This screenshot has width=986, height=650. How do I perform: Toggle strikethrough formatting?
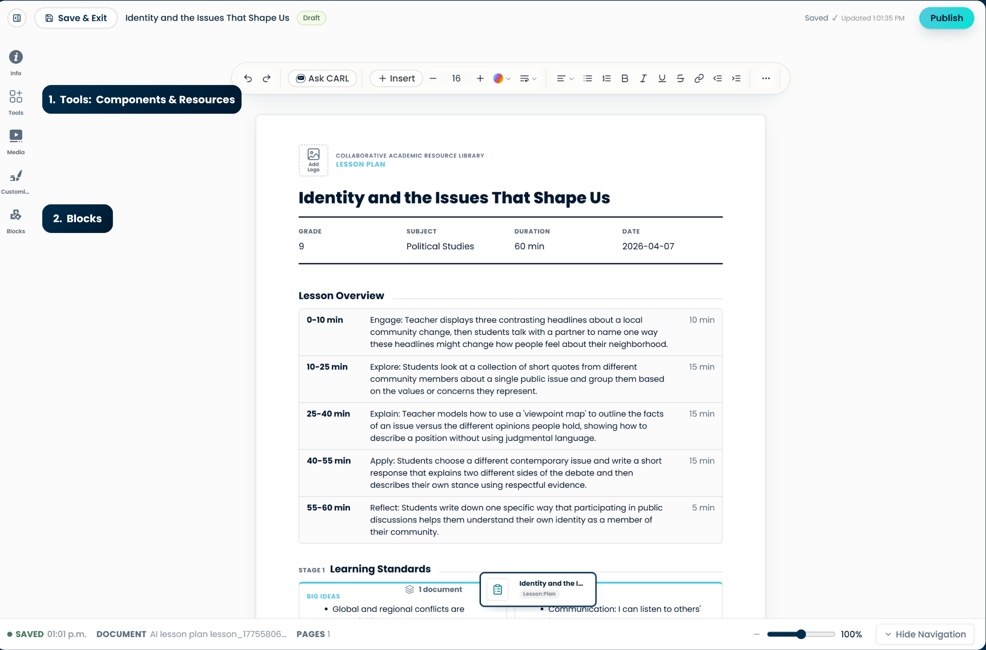click(680, 78)
